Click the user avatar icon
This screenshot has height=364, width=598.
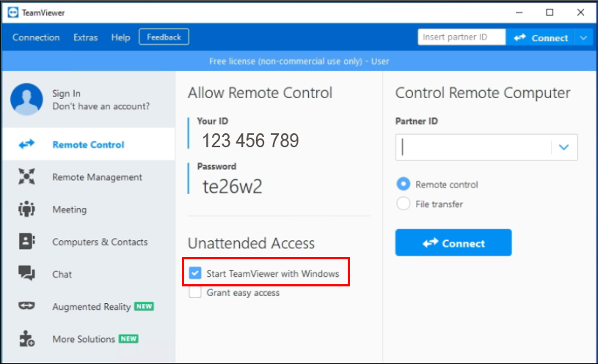coord(26,100)
